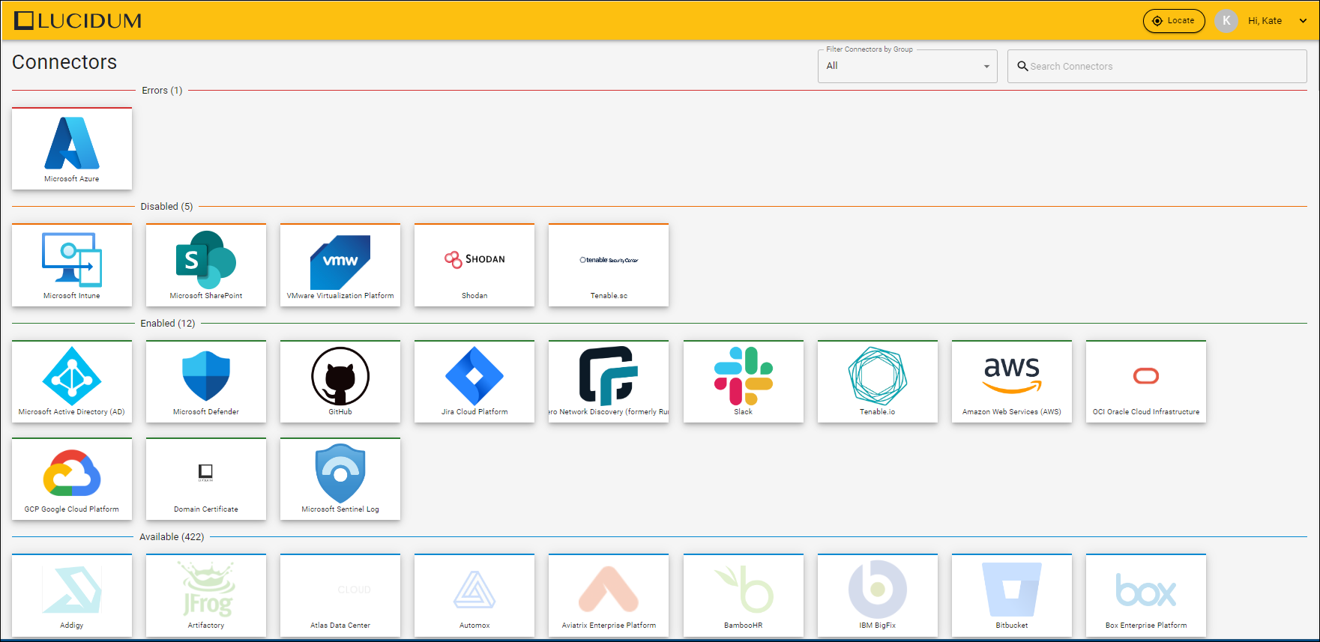
Task: Open the Atlas Data Center connector
Action: point(340,596)
